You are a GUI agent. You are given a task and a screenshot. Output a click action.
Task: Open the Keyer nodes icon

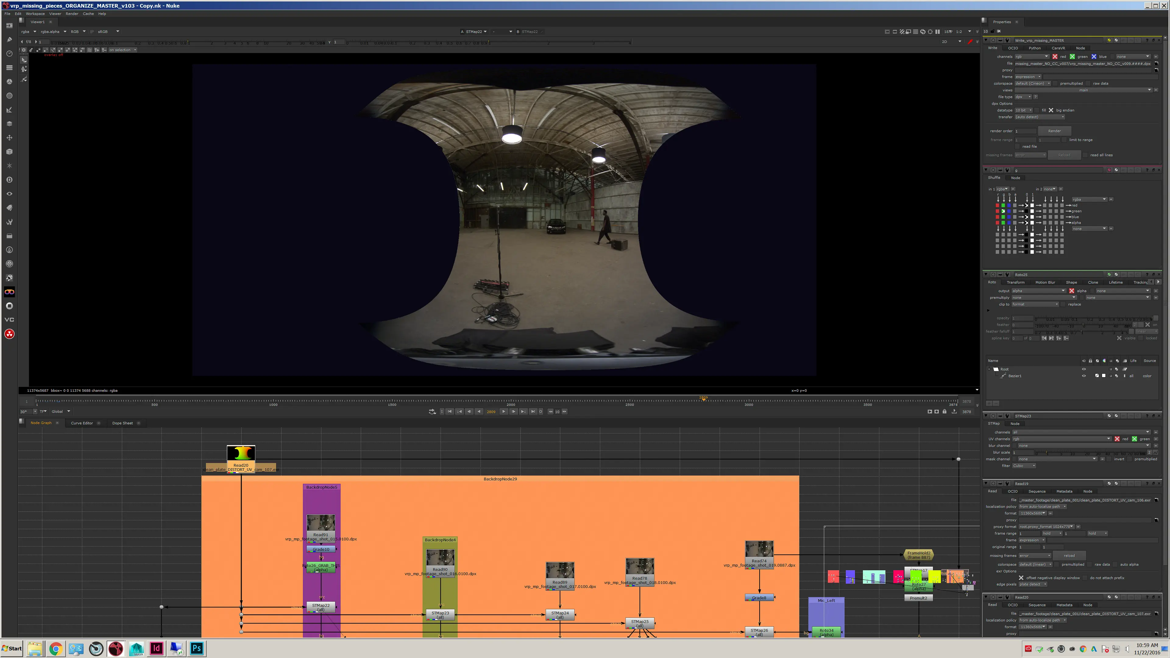click(x=9, y=110)
